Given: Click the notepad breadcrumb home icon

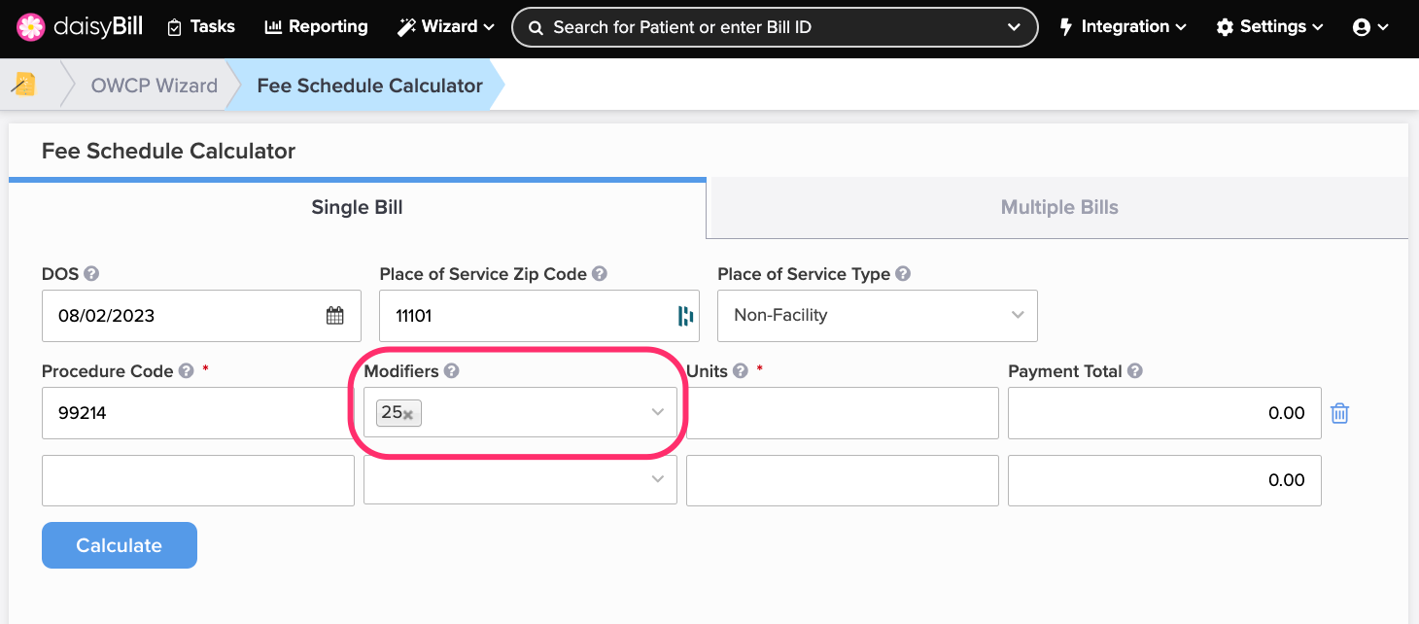Looking at the screenshot, I should point(24,85).
